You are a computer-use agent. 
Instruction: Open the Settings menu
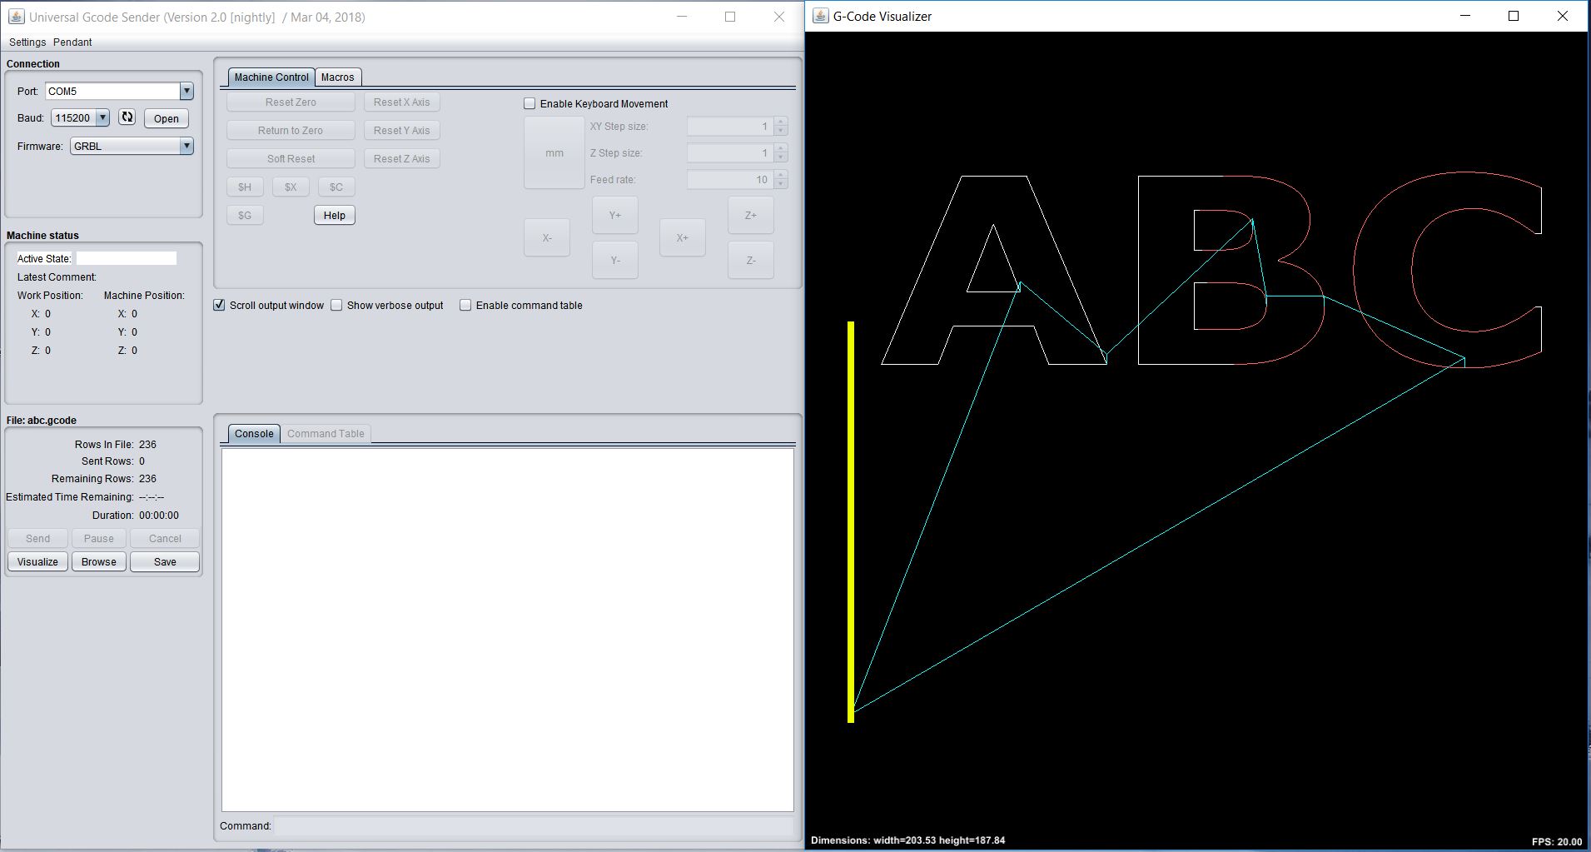pyautogui.click(x=27, y=42)
